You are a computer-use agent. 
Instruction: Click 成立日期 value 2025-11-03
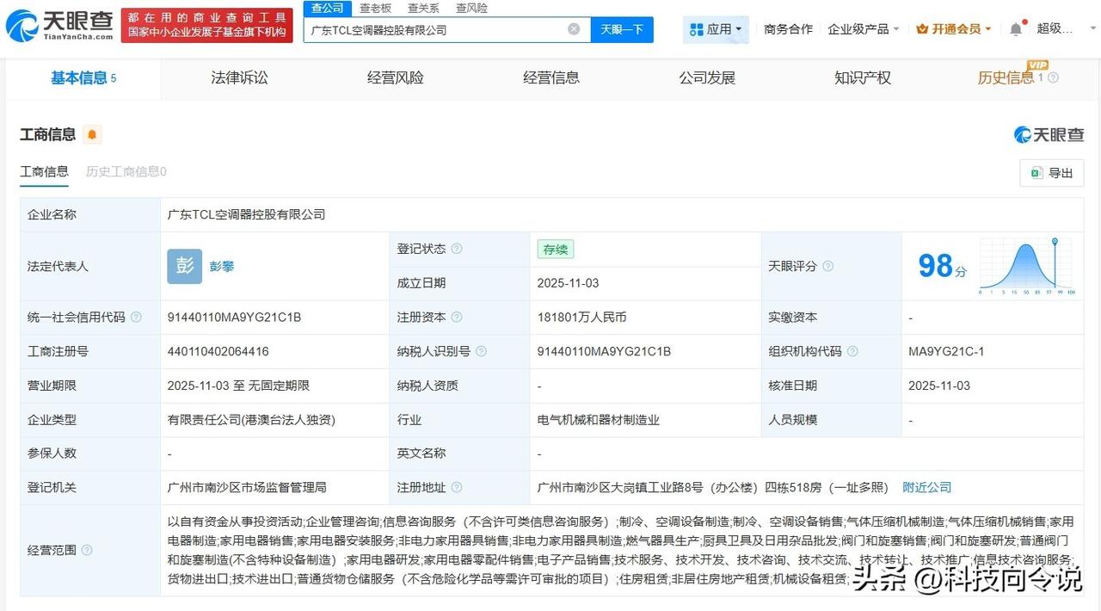pyautogui.click(x=568, y=282)
